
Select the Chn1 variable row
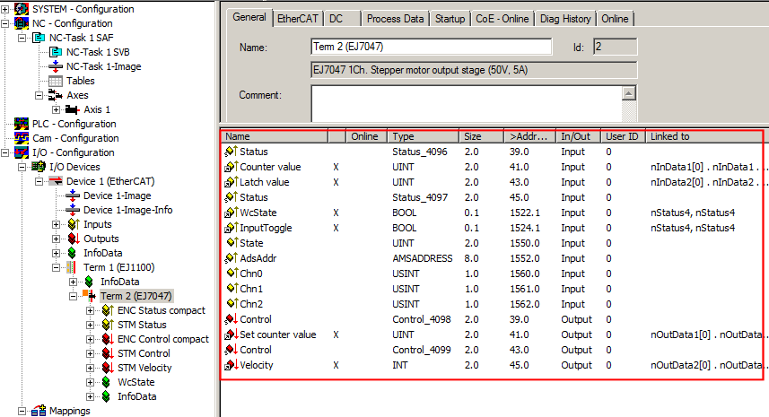pyautogui.click(x=492, y=289)
